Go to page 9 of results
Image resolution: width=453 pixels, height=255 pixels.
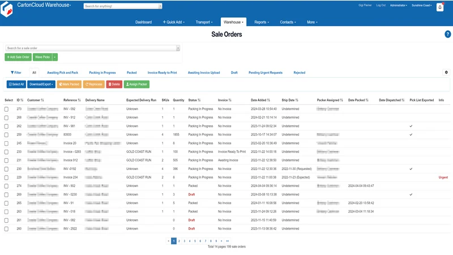point(216,241)
